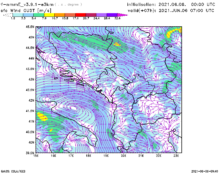Click the 40N latitude label
Image resolution: width=224 pixels, height=173 pixels.
coord(31,142)
